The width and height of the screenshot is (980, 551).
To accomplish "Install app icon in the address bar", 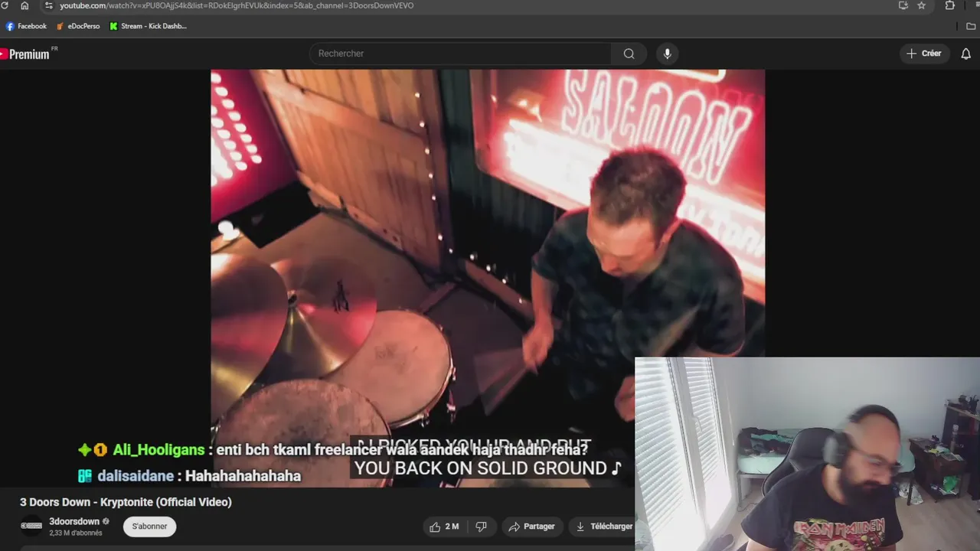I will tap(903, 5).
